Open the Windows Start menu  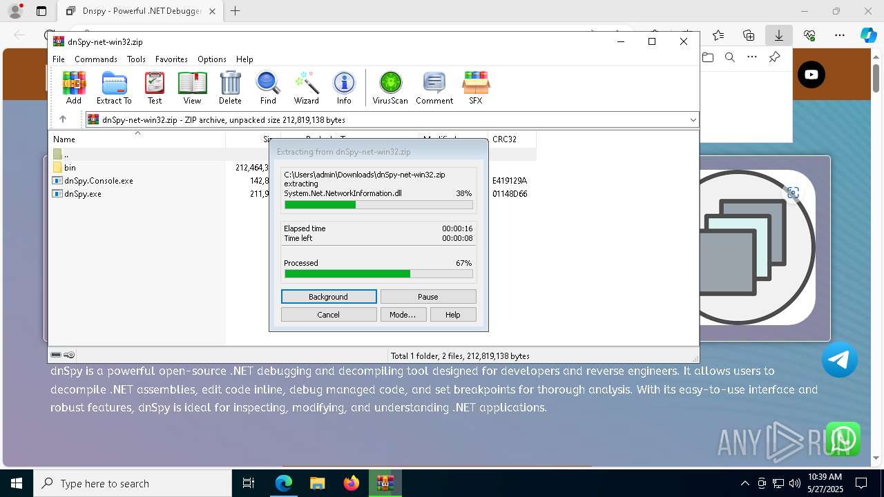pos(16,483)
